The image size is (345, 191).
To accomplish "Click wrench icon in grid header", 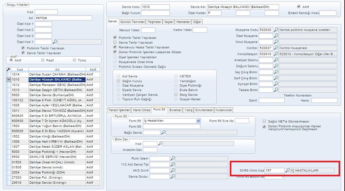I will 9,69.
